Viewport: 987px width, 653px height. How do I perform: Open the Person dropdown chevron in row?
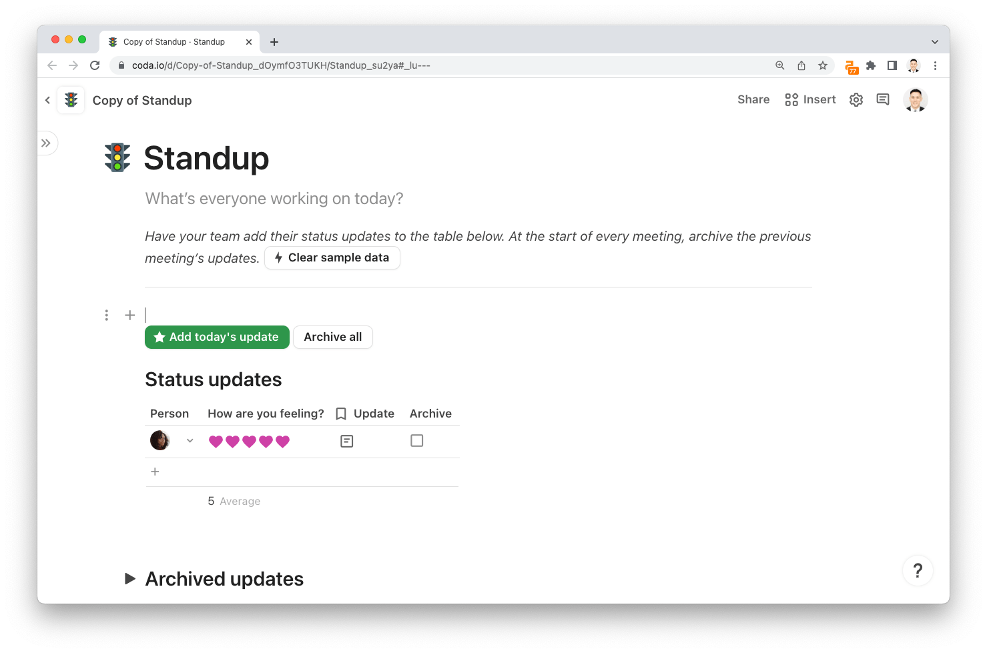pyautogui.click(x=190, y=441)
